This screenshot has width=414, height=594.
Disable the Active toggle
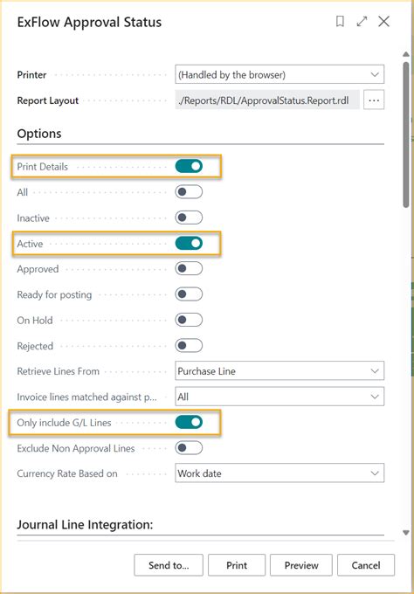[189, 243]
